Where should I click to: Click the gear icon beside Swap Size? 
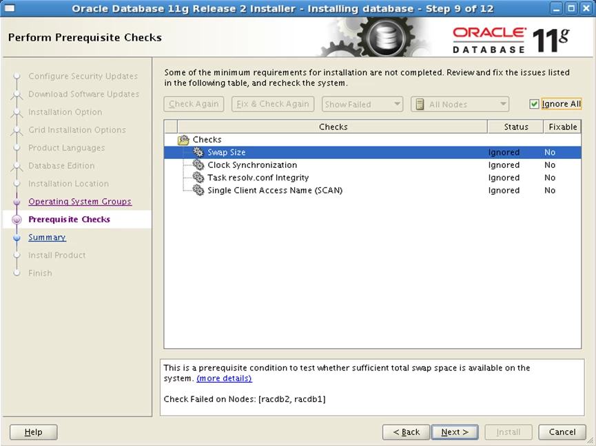198,152
